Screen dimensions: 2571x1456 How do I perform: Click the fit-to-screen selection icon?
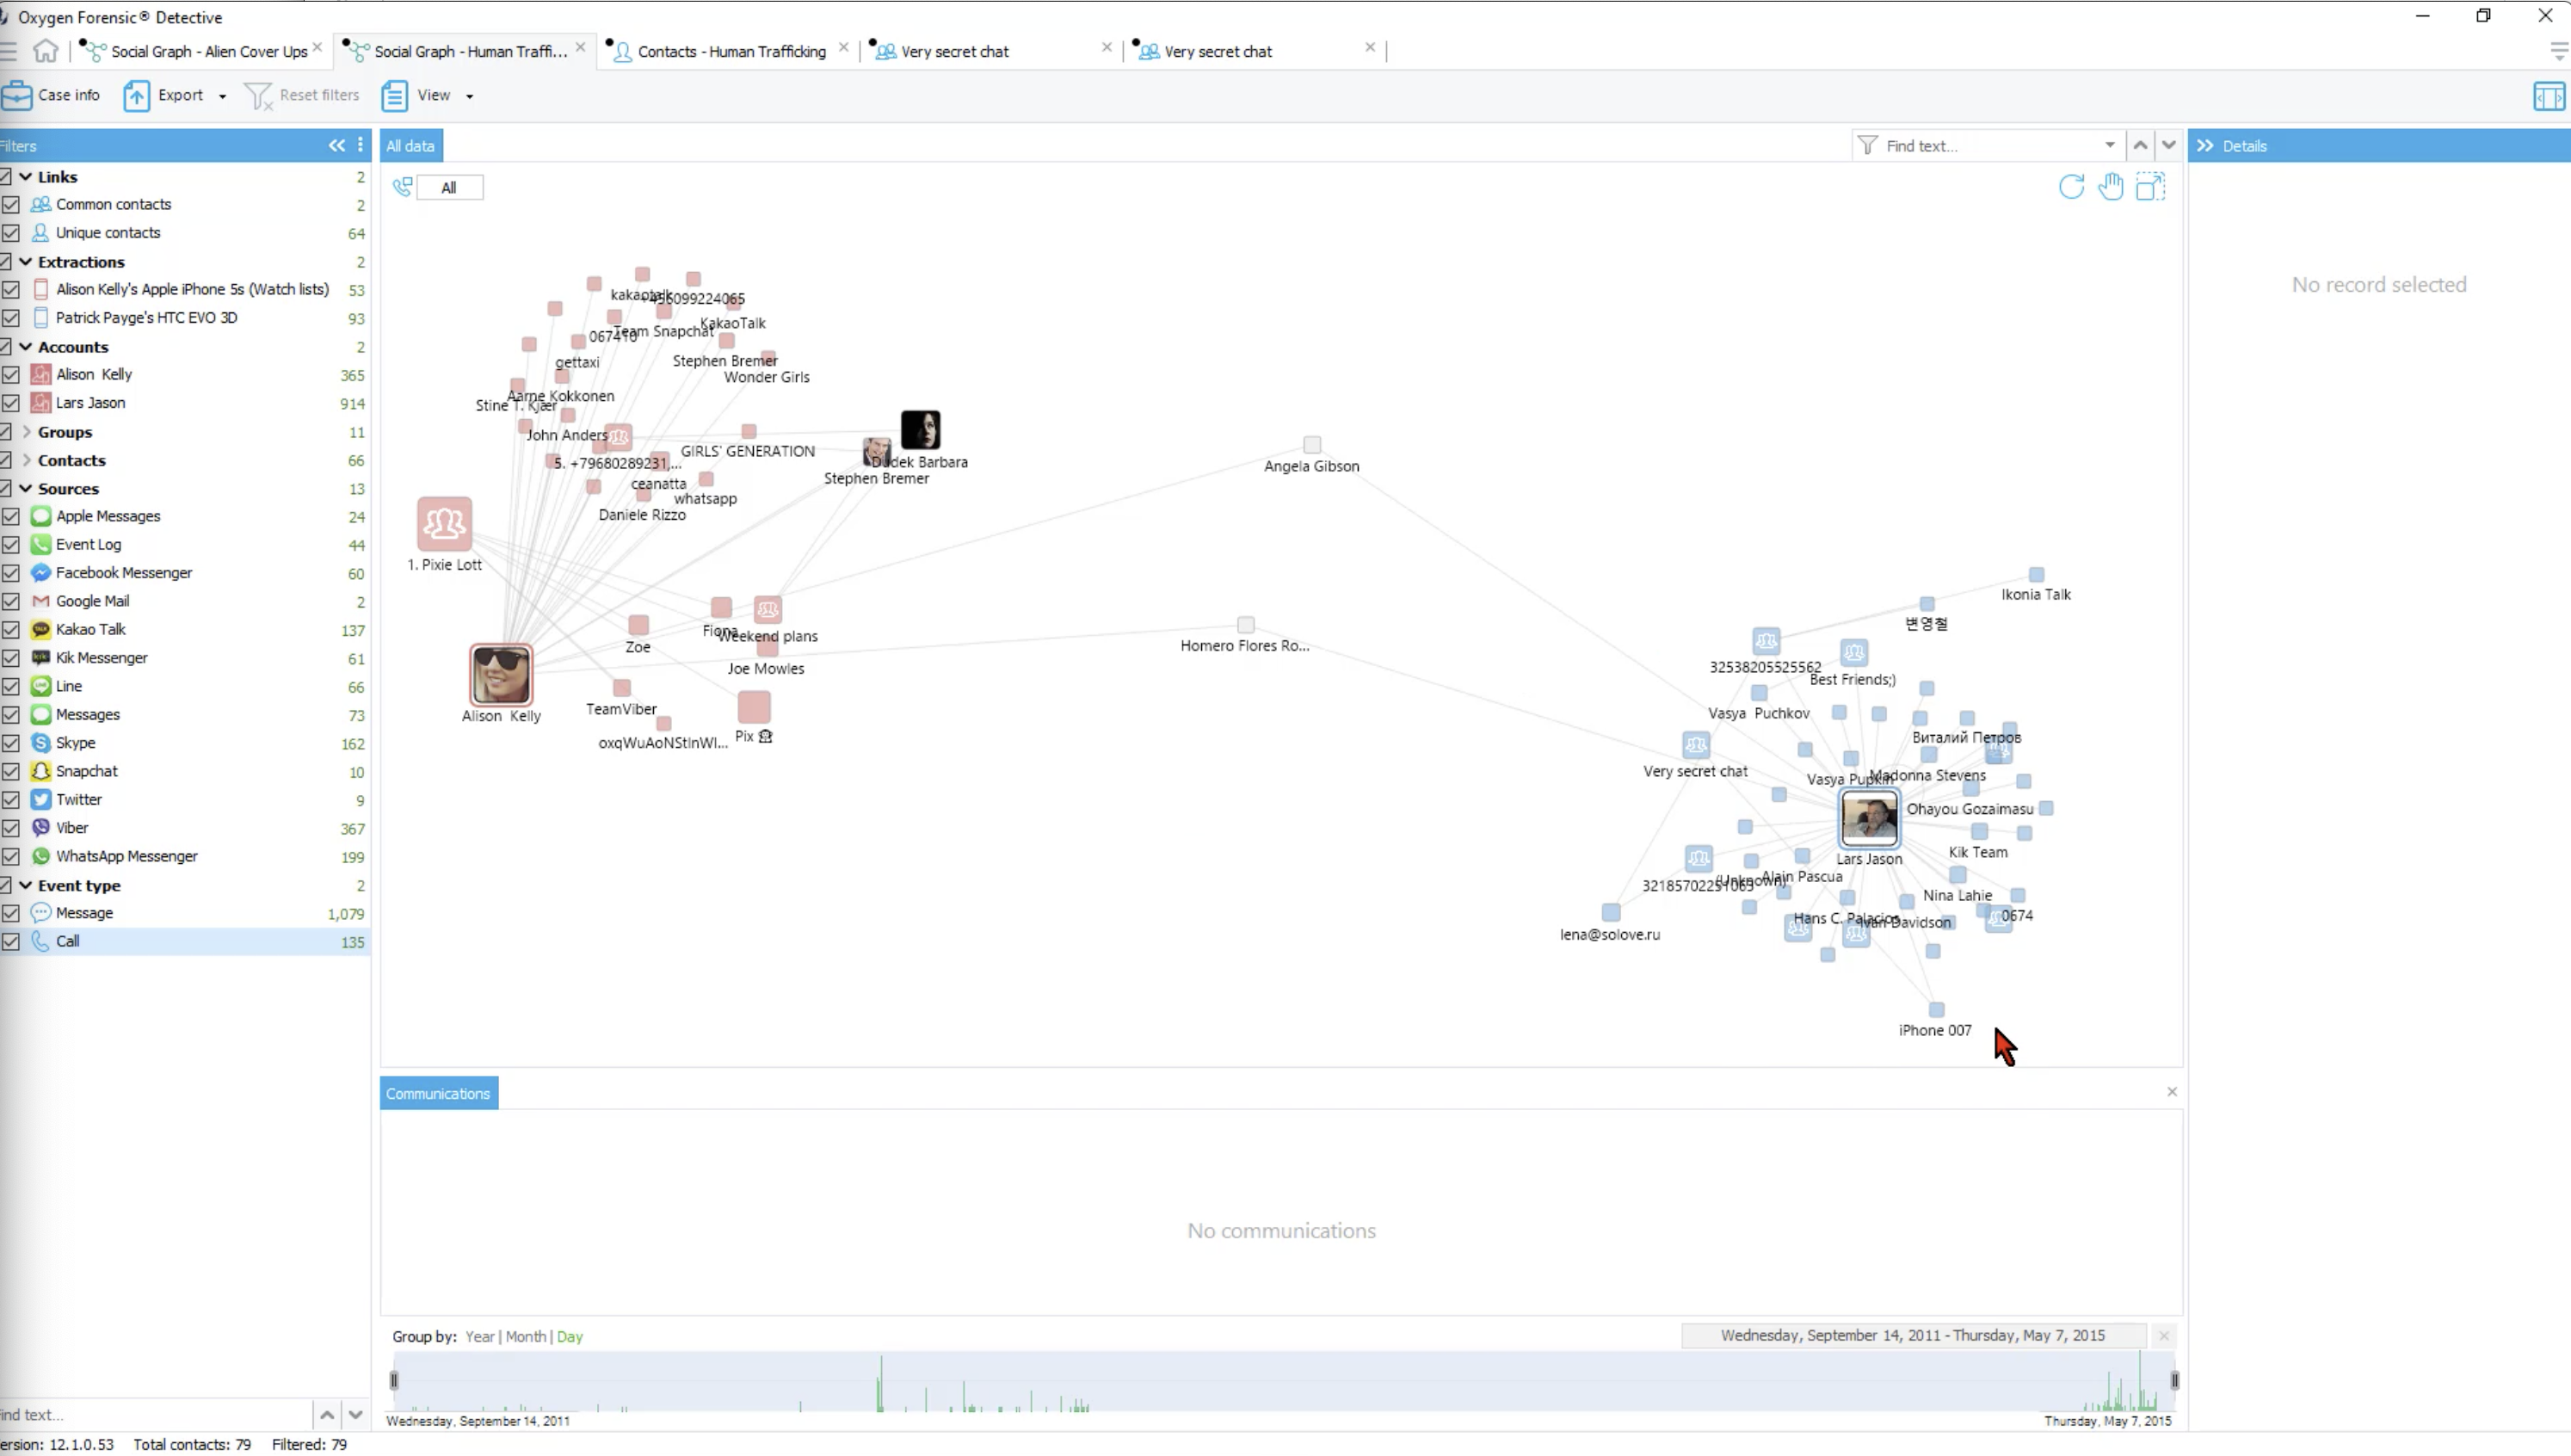(2150, 186)
